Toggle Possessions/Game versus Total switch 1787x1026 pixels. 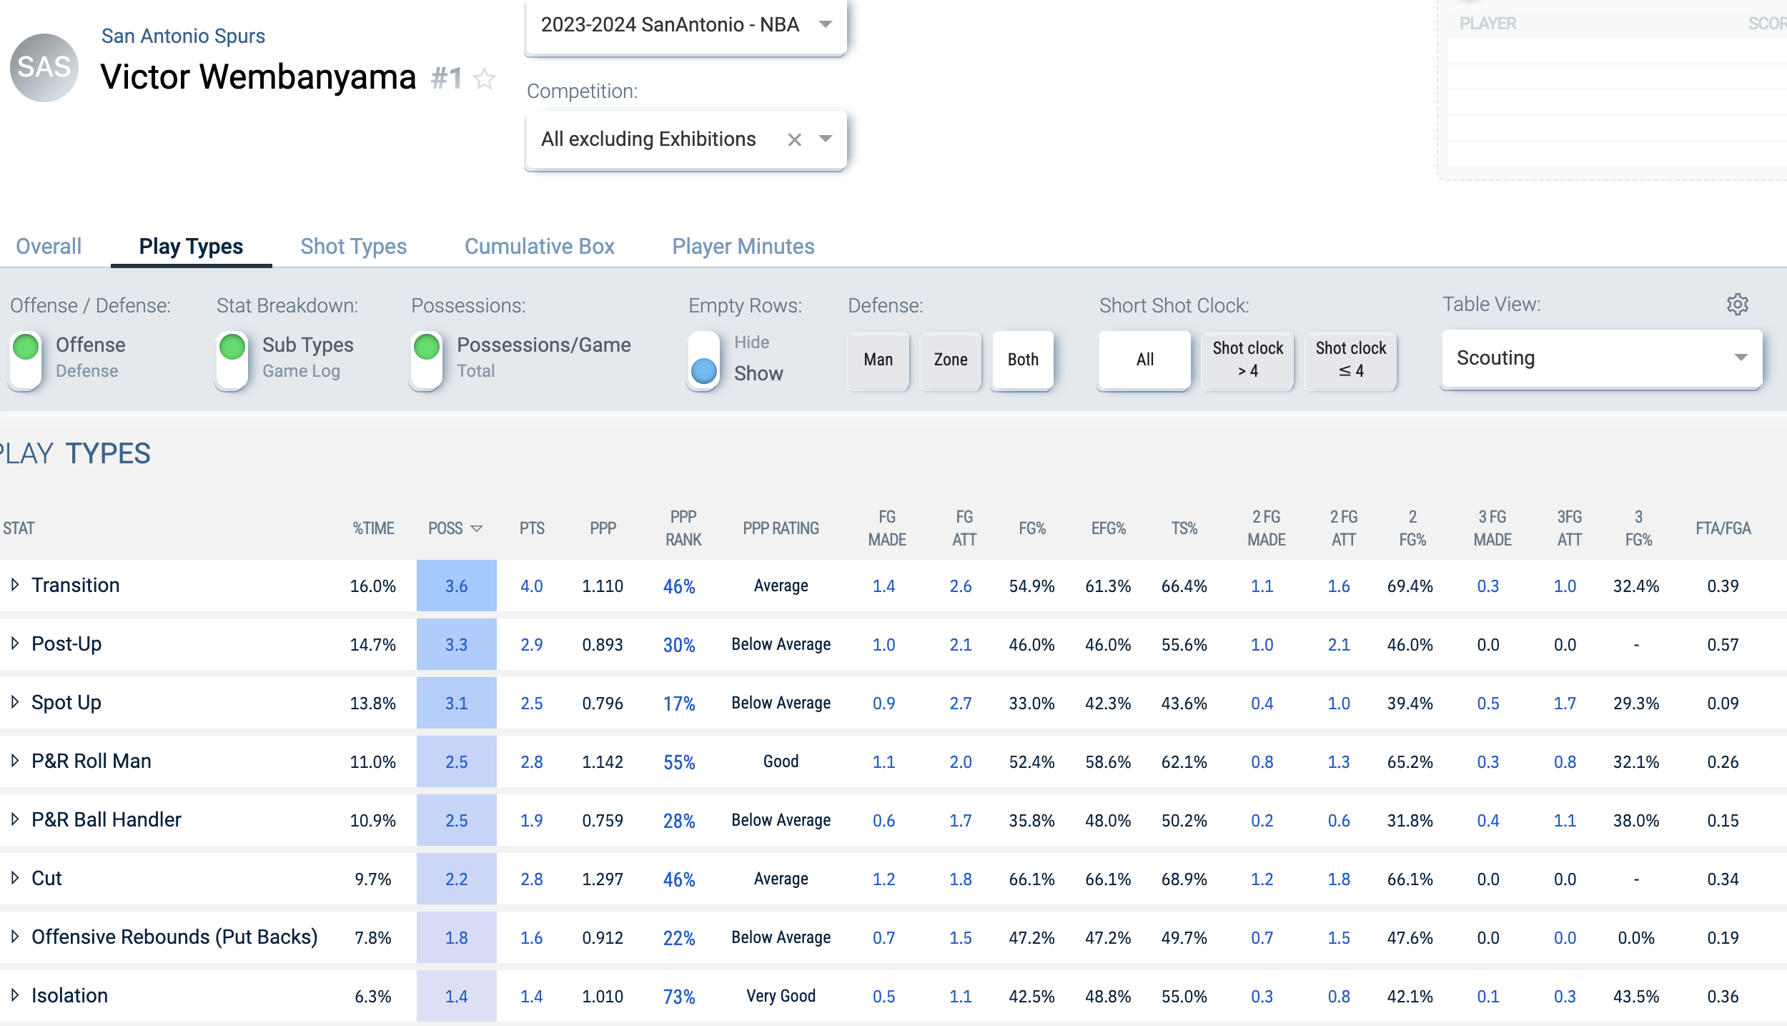427,360
